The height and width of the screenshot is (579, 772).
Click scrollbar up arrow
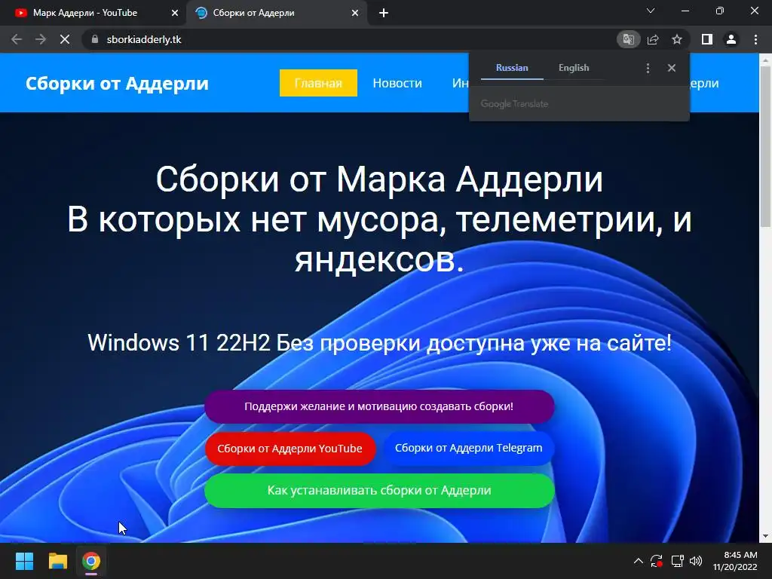[765, 60]
